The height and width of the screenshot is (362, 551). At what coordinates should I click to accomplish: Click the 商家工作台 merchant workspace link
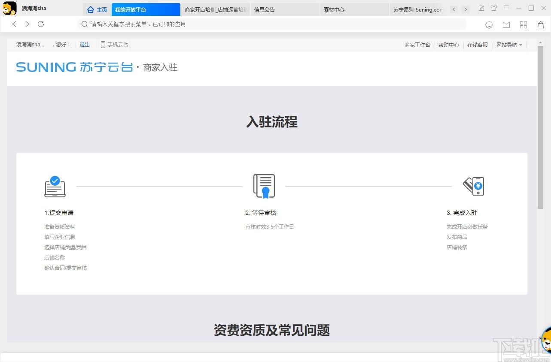[417, 45]
